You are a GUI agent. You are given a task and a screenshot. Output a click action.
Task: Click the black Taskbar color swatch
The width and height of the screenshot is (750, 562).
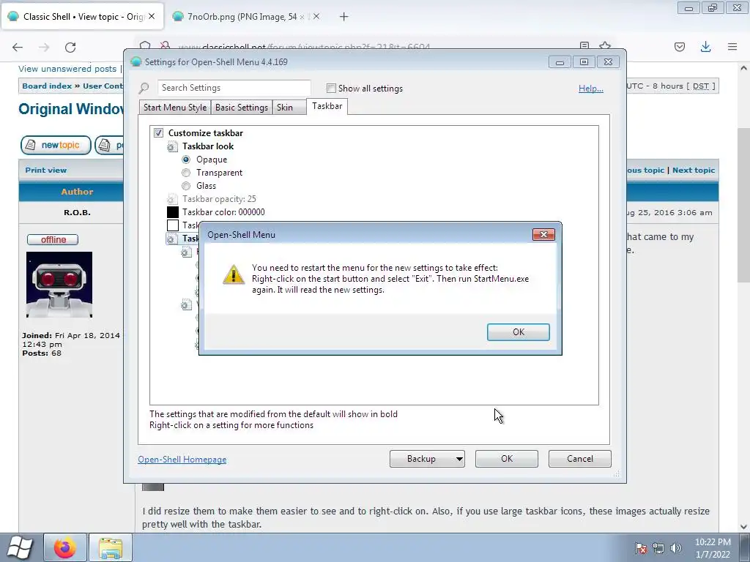(173, 212)
